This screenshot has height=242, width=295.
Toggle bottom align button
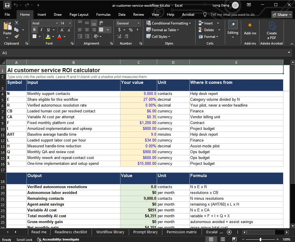click(x=94, y=23)
